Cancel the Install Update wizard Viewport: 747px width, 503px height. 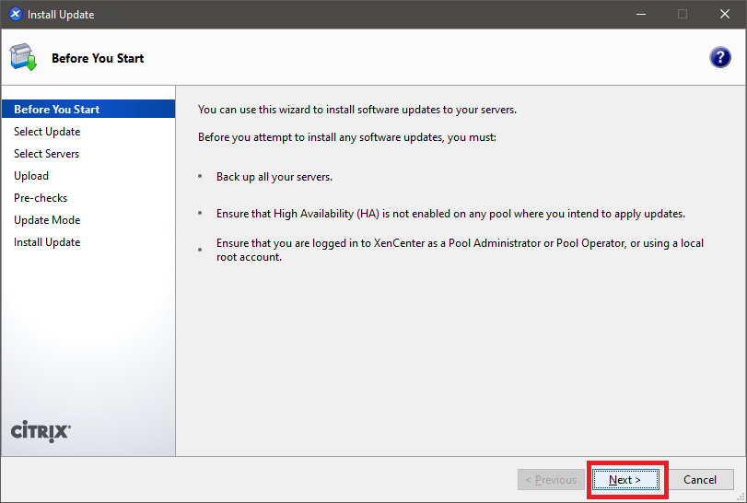[700, 480]
